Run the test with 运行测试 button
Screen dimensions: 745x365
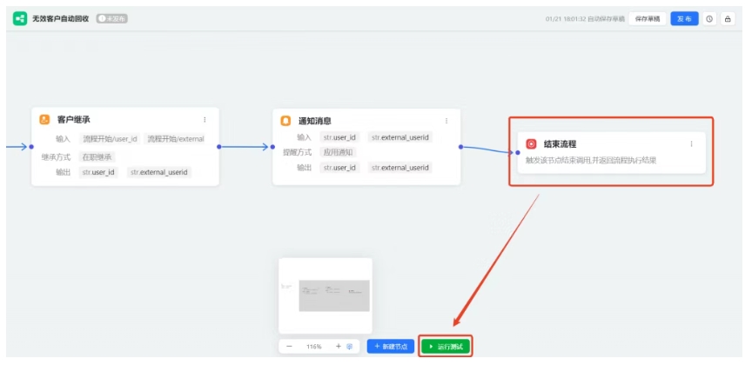tap(446, 346)
